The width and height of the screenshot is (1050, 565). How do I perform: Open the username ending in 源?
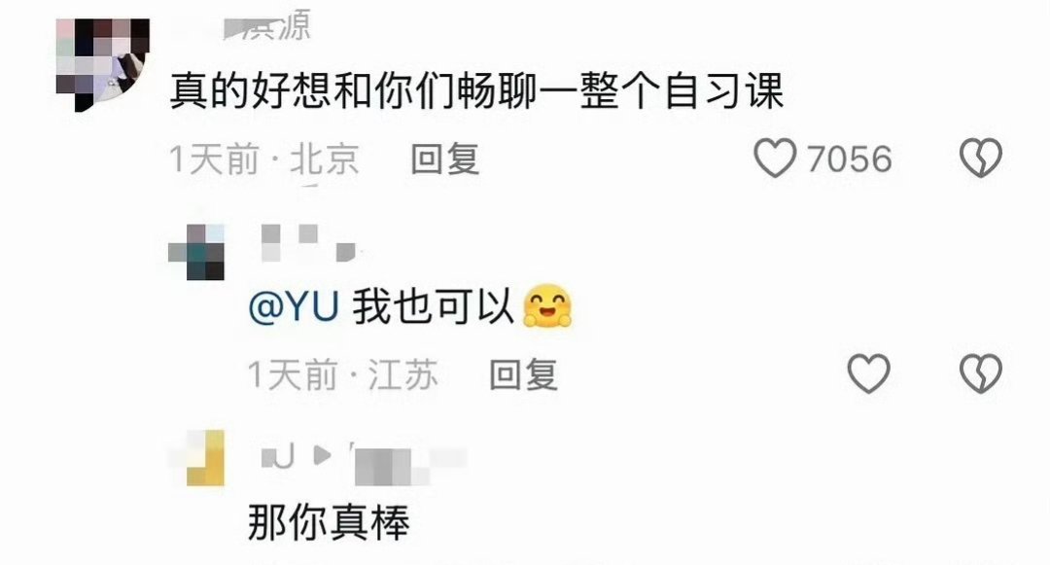point(267,25)
